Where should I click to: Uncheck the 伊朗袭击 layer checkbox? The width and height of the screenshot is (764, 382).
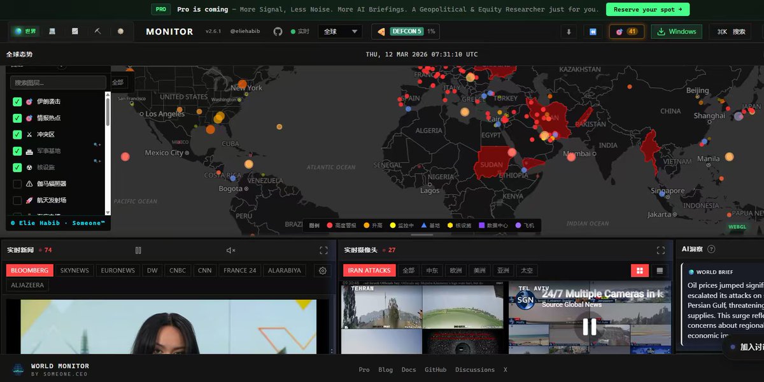pyautogui.click(x=17, y=102)
